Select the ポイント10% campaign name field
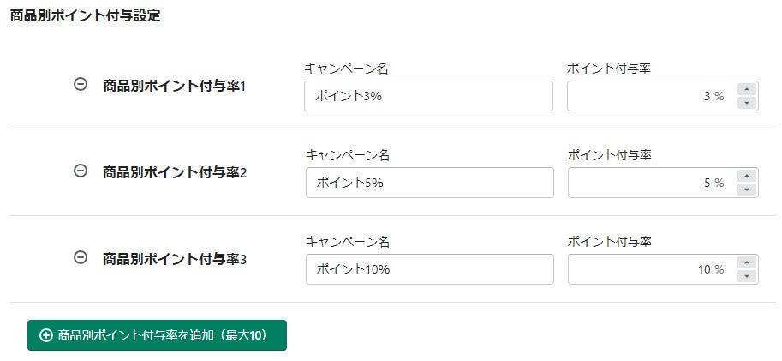 click(428, 269)
